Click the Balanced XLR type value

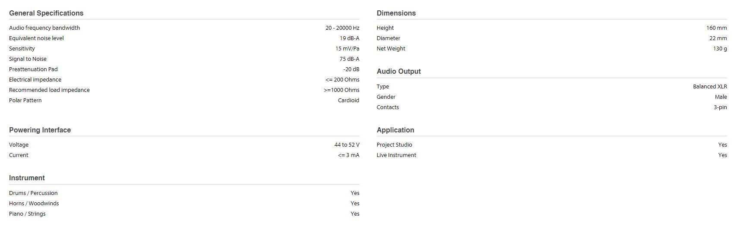click(x=710, y=86)
